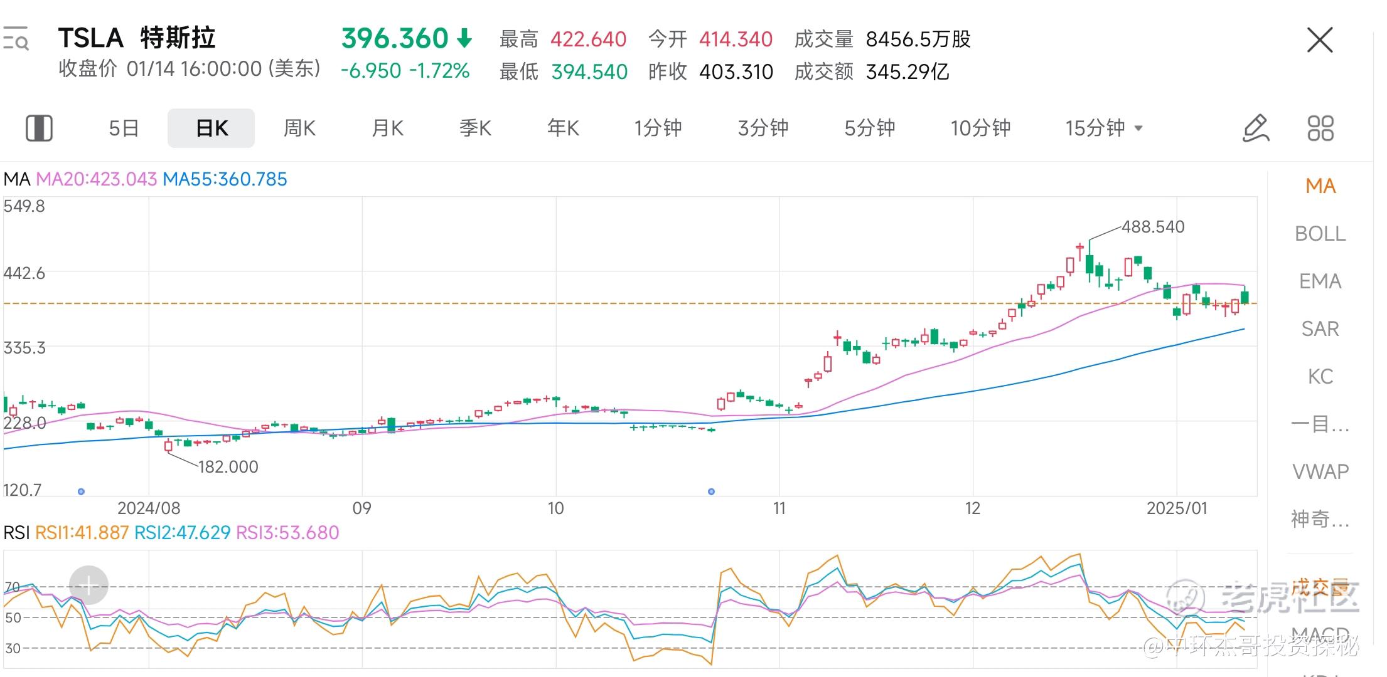Open the four-square grid layout icon
This screenshot has width=1387, height=677.
click(x=1320, y=128)
